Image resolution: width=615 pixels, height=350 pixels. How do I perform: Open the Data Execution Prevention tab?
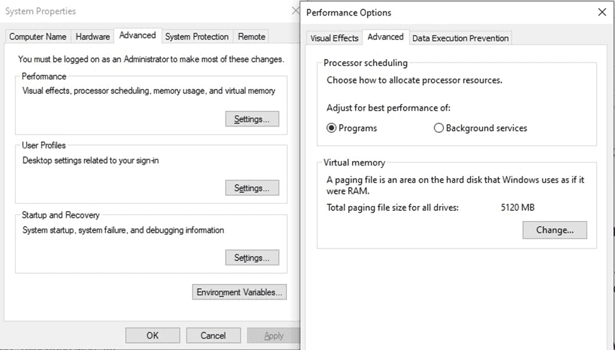[460, 38]
